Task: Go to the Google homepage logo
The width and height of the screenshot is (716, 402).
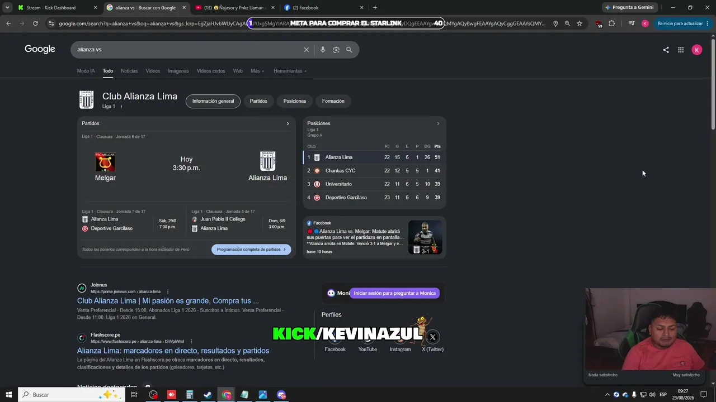Action: [x=40, y=49]
